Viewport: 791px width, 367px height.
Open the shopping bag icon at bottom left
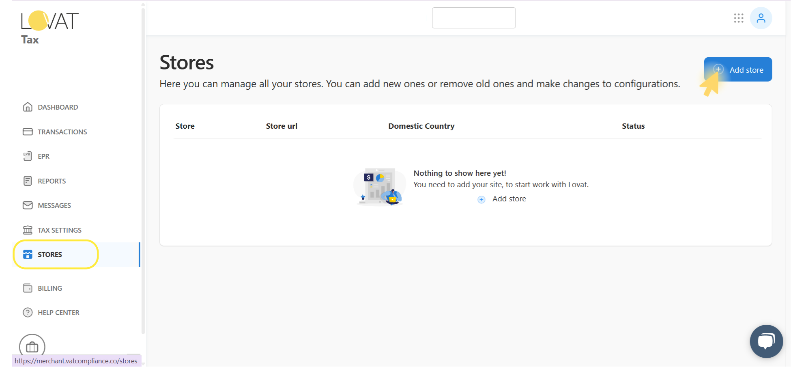[x=32, y=346]
